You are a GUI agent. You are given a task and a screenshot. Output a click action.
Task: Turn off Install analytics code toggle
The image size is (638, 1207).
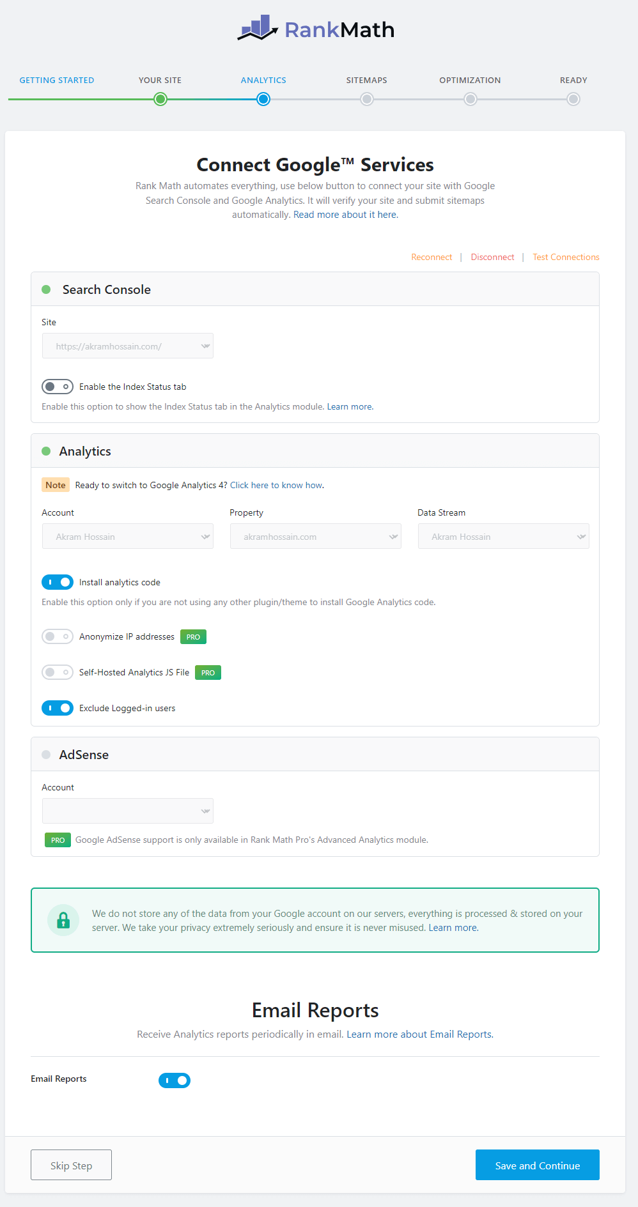point(58,582)
